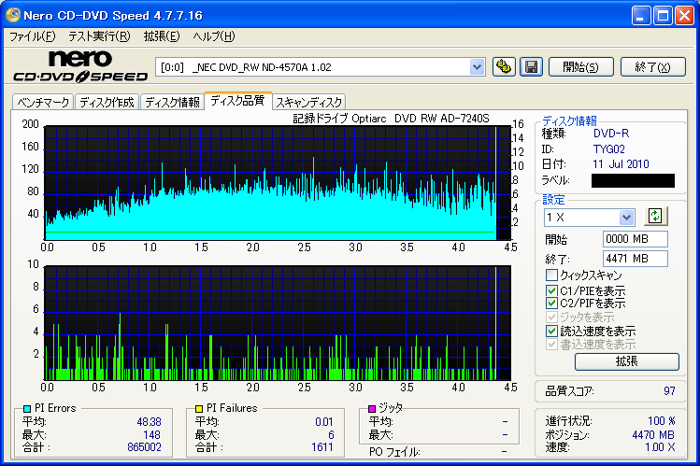This screenshot has height=466, width=700.
Task: Click the 開始 field showing 0000 MB
Action: pyautogui.click(x=635, y=239)
